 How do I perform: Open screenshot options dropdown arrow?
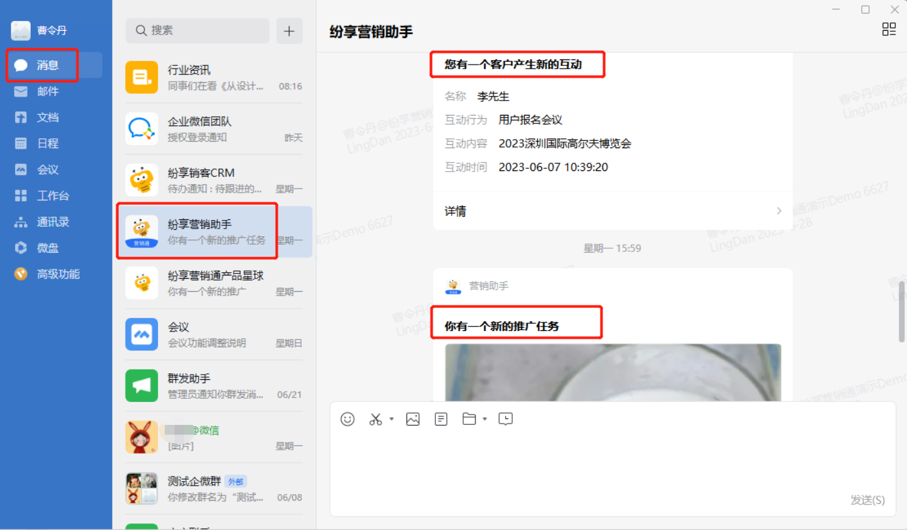391,419
